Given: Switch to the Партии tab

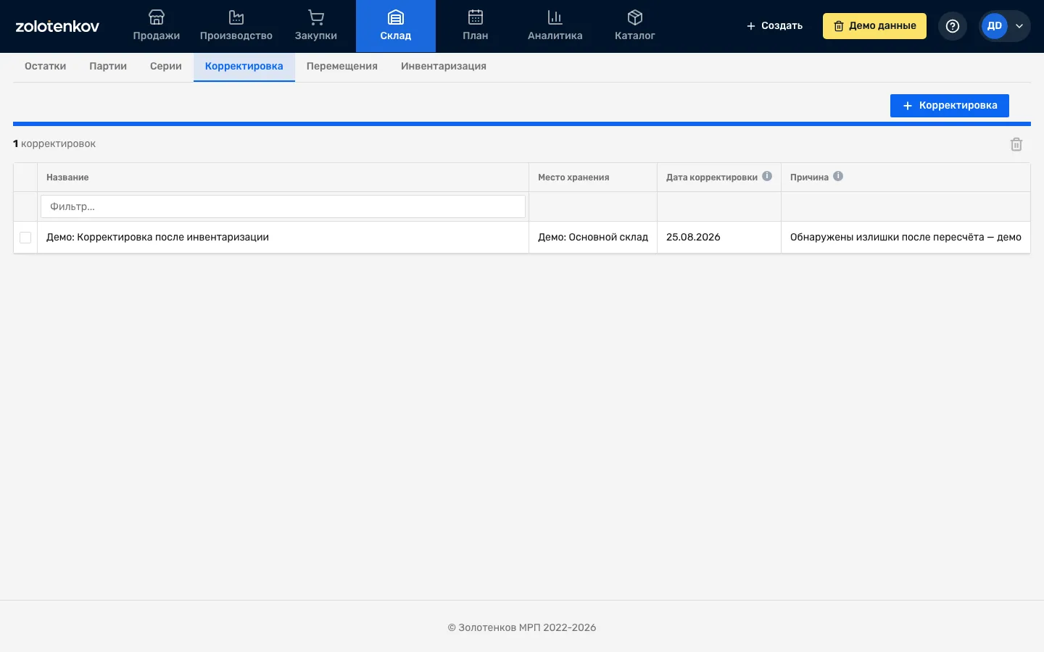Looking at the screenshot, I should pos(108,66).
